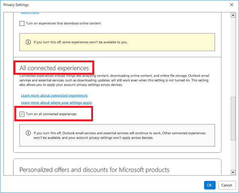Viewport: 239px width, 193px height.
Task: Click the All connected experiences heading
Action: click(x=54, y=68)
